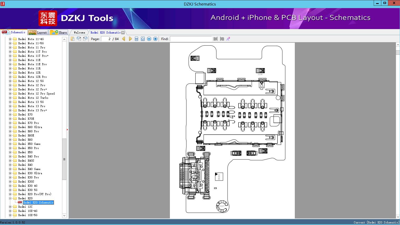This screenshot has height=225, width=400.
Task: Zoom in with the plus icon
Action: (x=155, y=39)
